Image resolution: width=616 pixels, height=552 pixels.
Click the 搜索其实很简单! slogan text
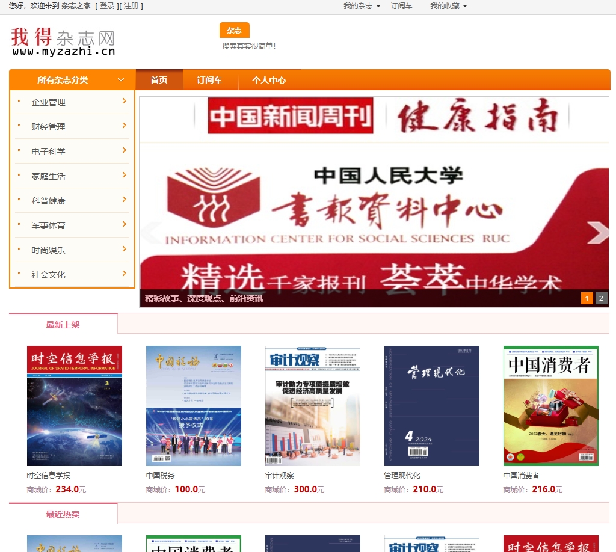tap(249, 46)
